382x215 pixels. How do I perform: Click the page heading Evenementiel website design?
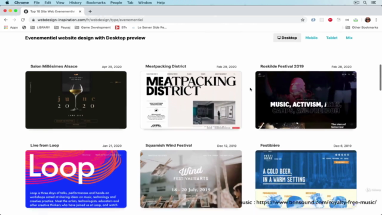[85, 38]
